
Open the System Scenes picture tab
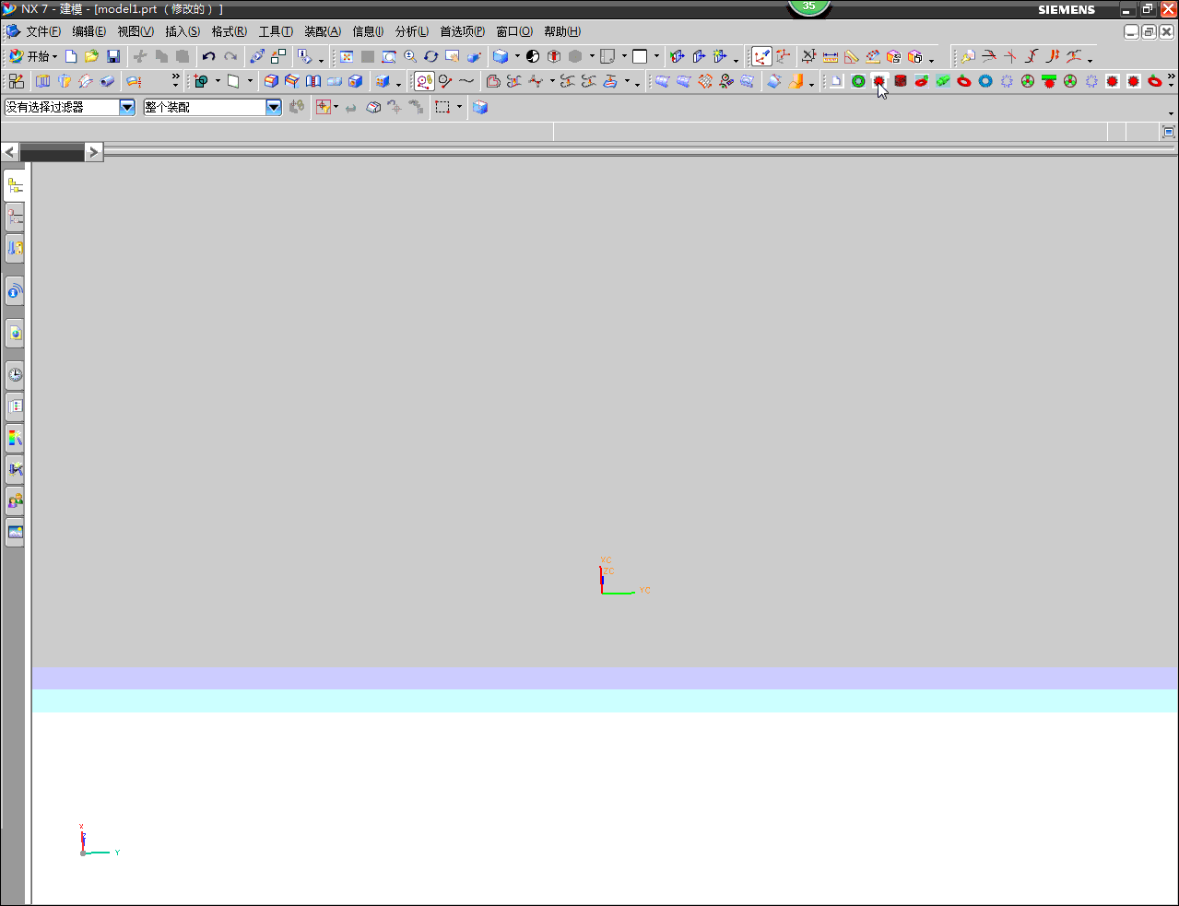click(x=15, y=532)
